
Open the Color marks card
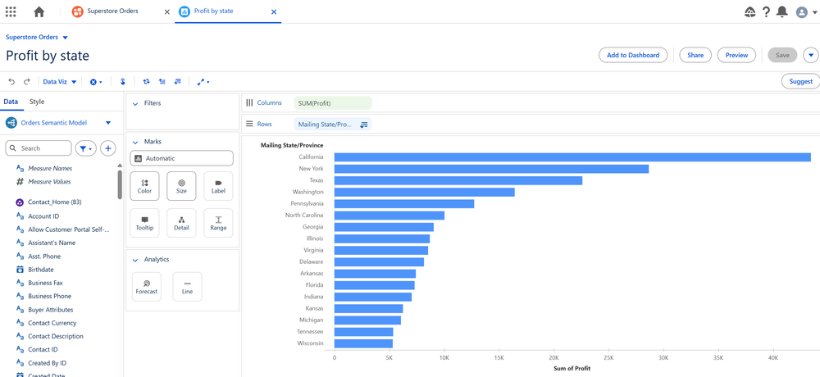(144, 186)
